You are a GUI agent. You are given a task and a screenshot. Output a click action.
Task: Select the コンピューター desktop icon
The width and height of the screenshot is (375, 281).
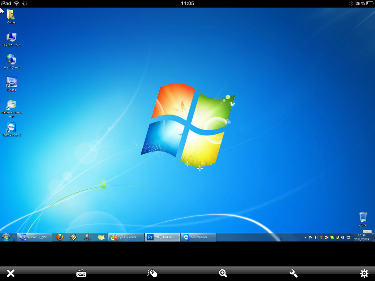(x=11, y=39)
